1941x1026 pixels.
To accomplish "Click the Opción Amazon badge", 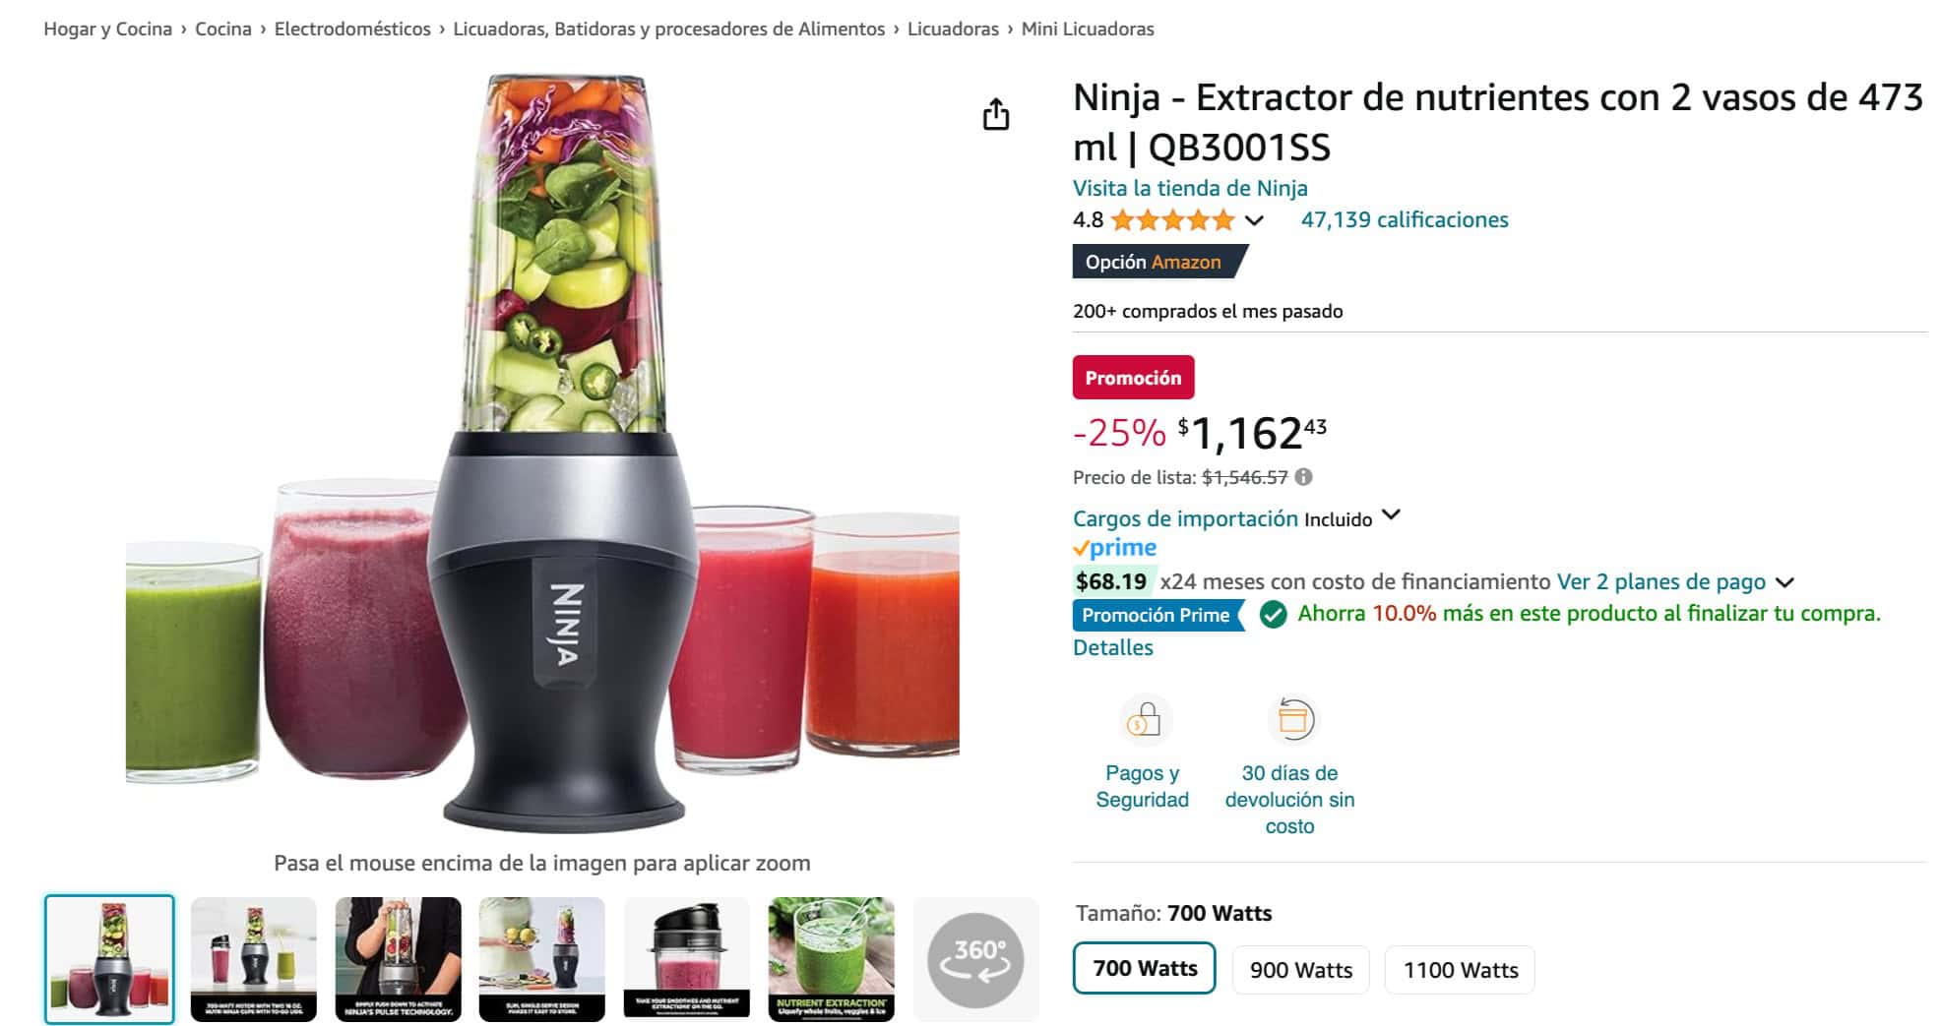I will pyautogui.click(x=1157, y=262).
